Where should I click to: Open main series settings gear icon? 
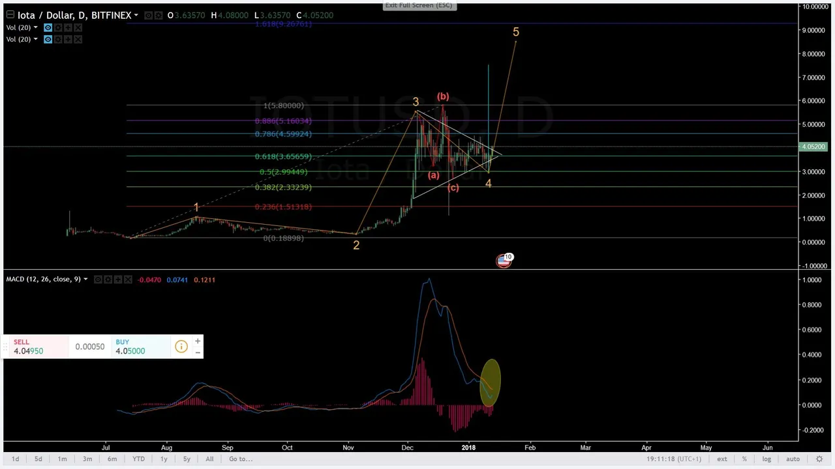pyautogui.click(x=159, y=15)
